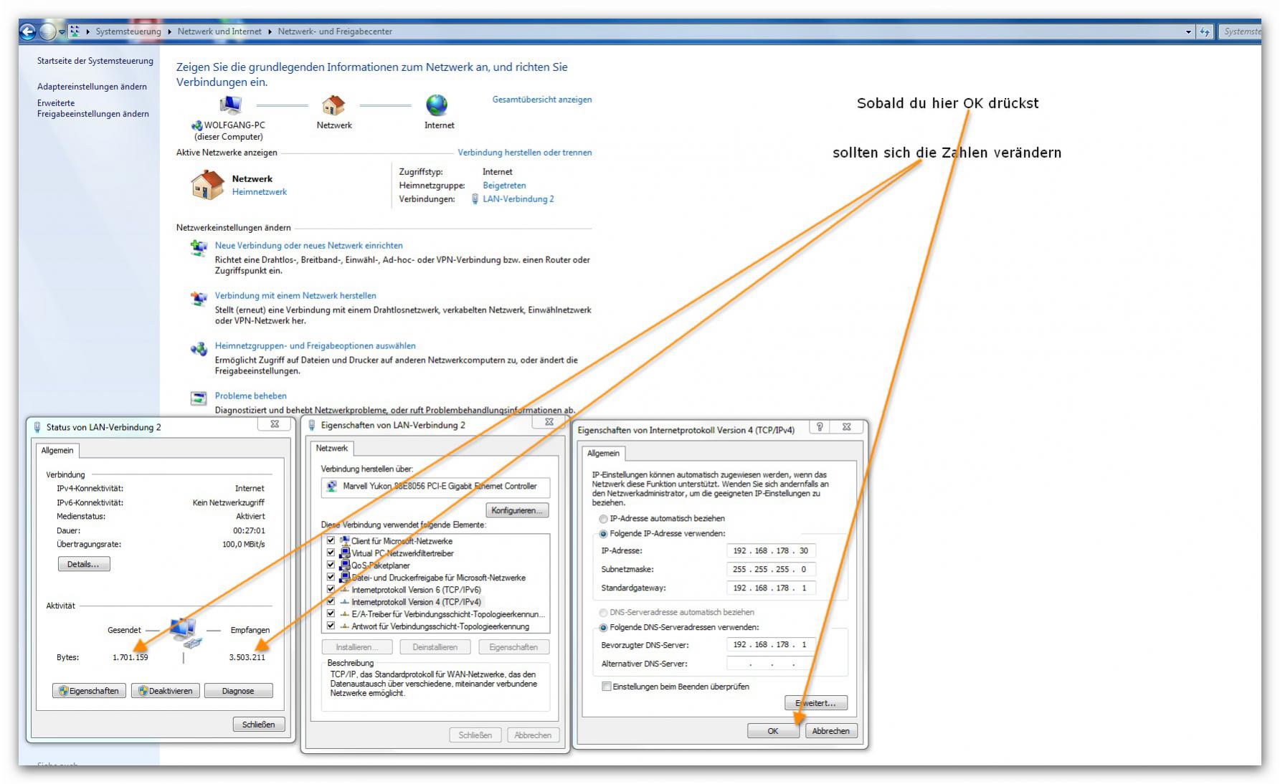Click Abbrechen in IPv4 properties dialog

[x=831, y=731]
